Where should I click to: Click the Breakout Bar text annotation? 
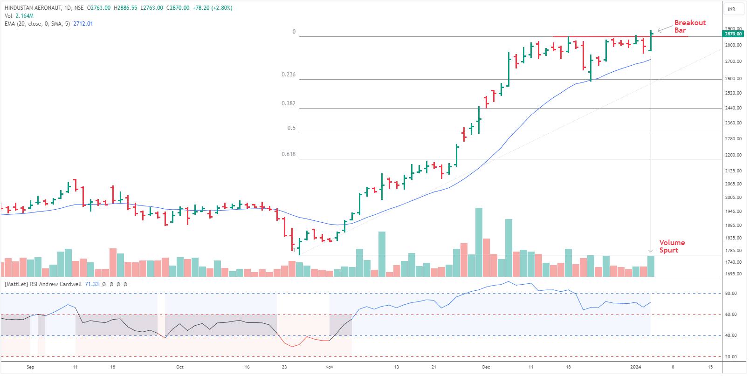coord(690,26)
